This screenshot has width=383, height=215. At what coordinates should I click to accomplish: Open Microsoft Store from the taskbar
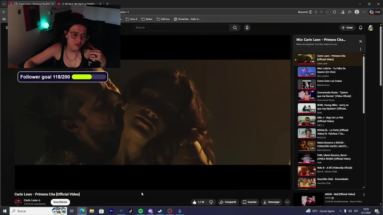click(x=101, y=211)
